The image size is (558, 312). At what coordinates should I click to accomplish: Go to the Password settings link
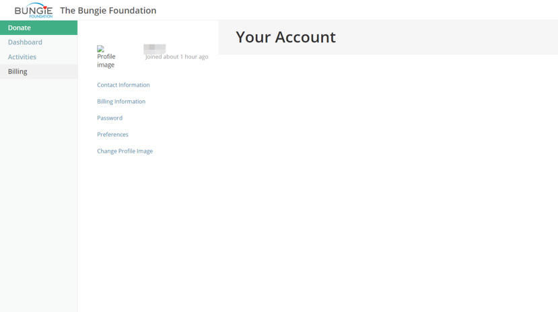pos(110,118)
